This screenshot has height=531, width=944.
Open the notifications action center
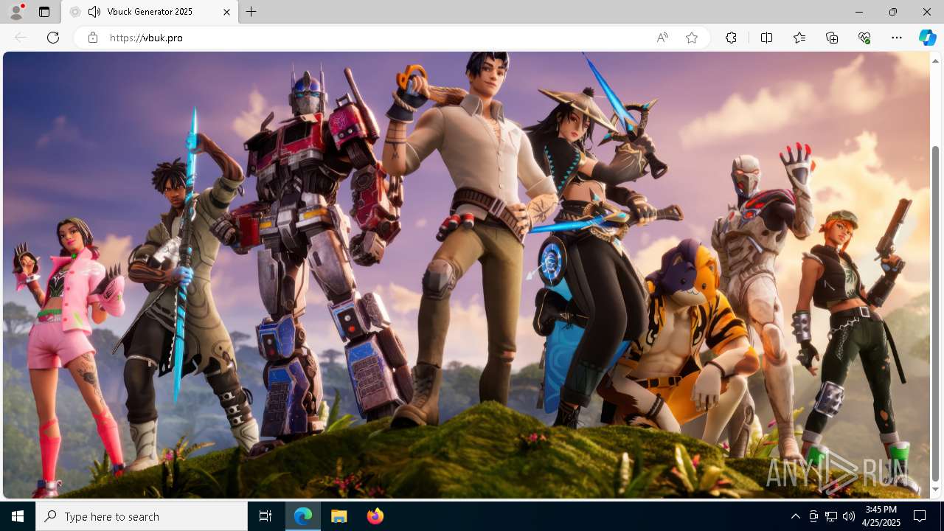[x=920, y=516]
